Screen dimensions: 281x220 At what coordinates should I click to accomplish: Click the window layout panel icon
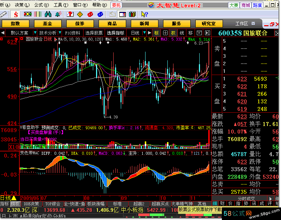click(123, 14)
